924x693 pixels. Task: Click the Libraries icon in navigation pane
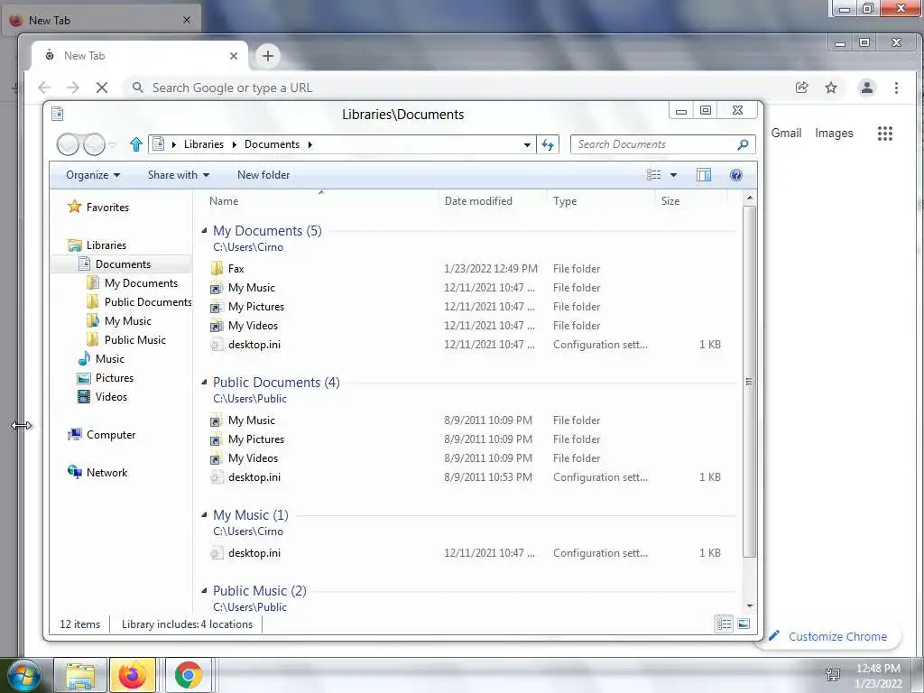point(75,245)
